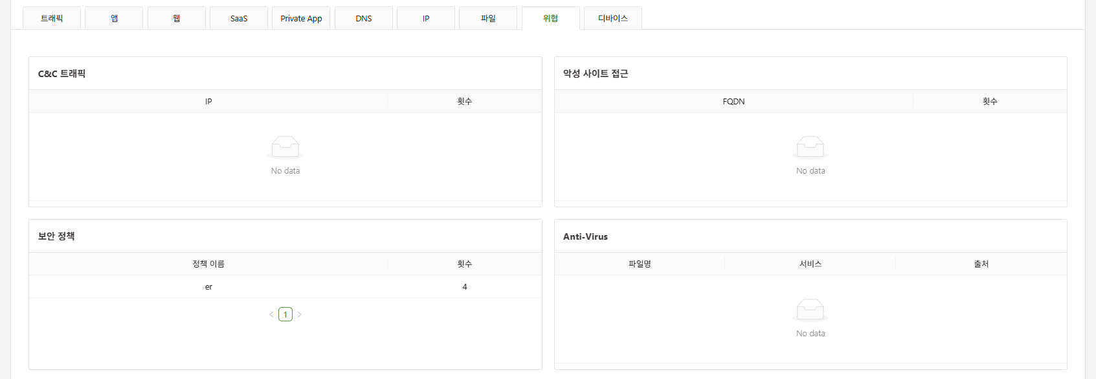Viewport: 1096px width, 379px height.
Task: Open the 디바이스 tab
Action: (x=613, y=18)
